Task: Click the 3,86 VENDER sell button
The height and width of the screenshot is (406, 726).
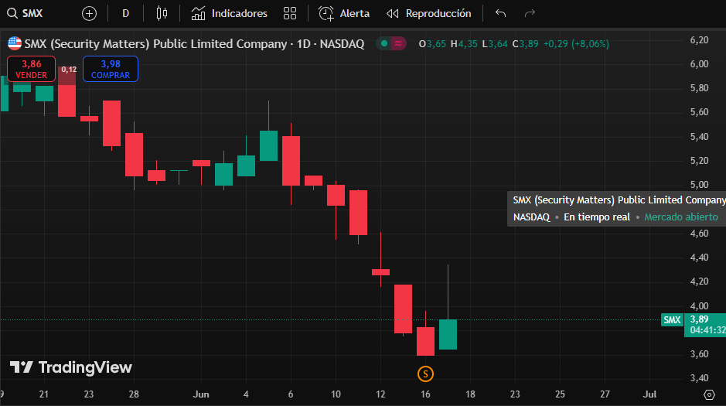Action: [x=32, y=69]
